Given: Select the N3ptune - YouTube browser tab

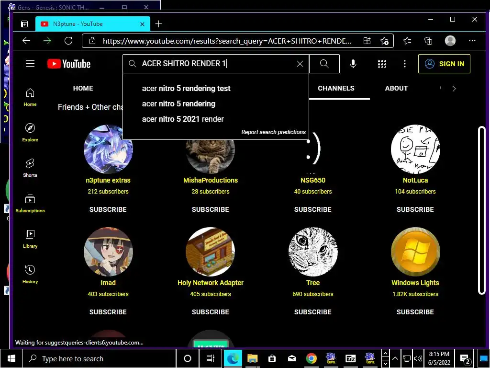Looking at the screenshot, I should coord(92,24).
